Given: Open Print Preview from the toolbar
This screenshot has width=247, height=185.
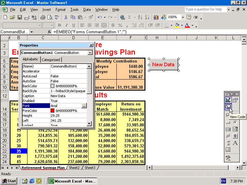Looking at the screenshot, I should [x=50, y=17].
